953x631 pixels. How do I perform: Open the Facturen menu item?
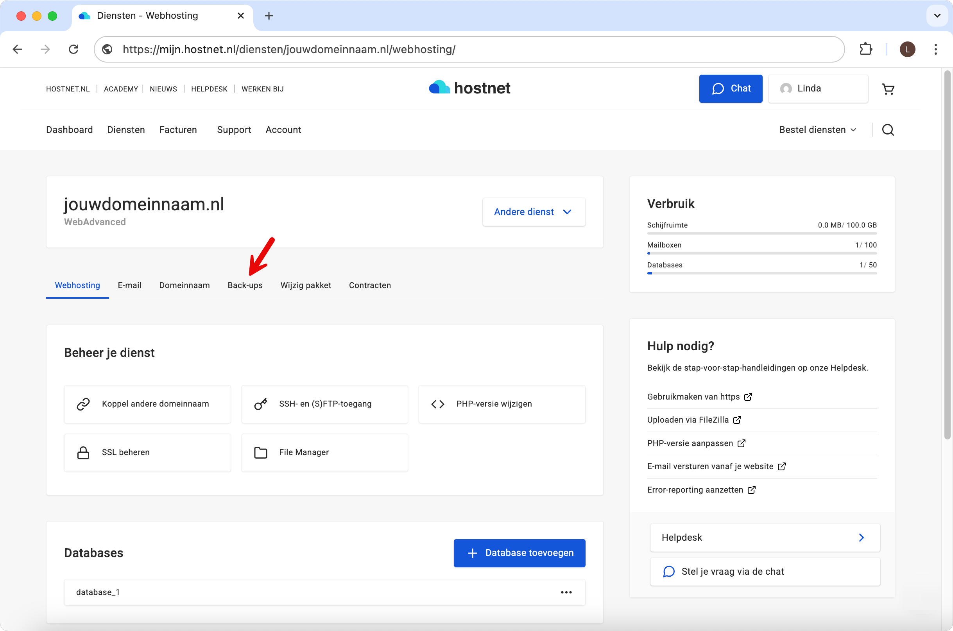coord(178,129)
